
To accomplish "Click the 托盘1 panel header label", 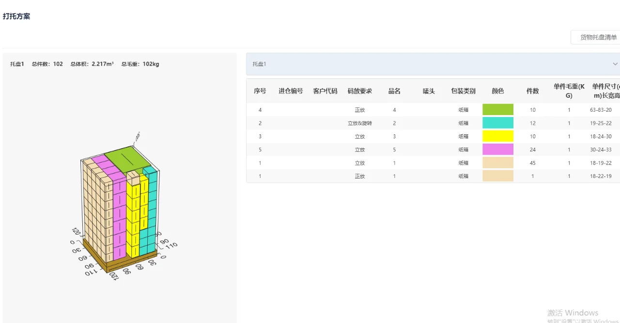I will coord(259,64).
